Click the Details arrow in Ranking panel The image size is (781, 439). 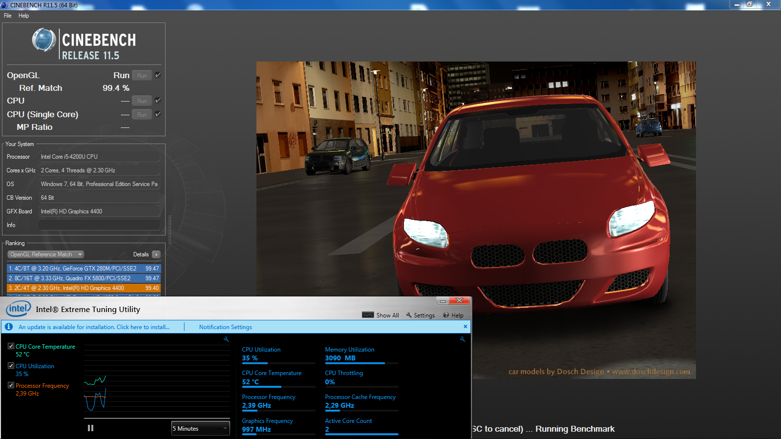point(156,254)
